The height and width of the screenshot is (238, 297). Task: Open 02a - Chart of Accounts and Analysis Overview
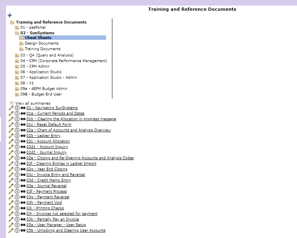click(x=69, y=130)
